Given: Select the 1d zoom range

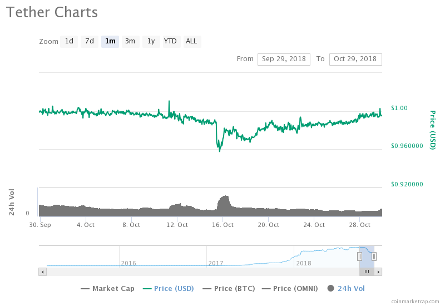Looking at the screenshot, I should pos(69,41).
